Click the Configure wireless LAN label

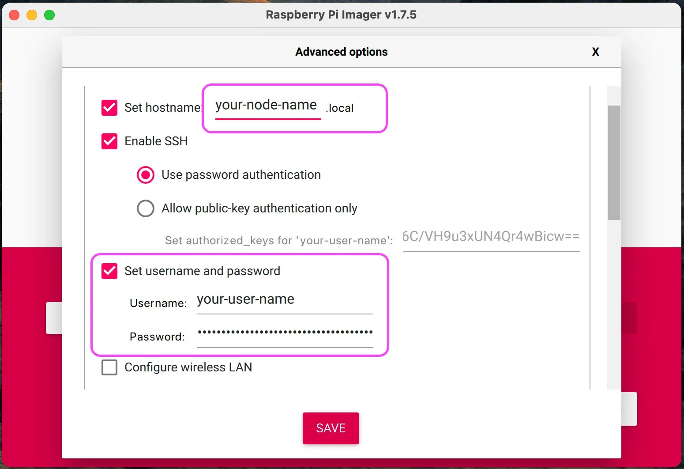pos(188,367)
